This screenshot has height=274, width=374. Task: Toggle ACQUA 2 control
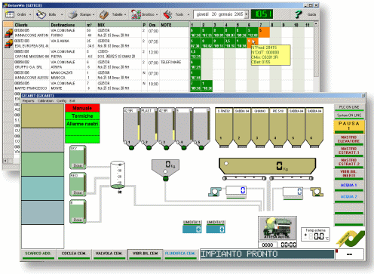click(x=349, y=198)
